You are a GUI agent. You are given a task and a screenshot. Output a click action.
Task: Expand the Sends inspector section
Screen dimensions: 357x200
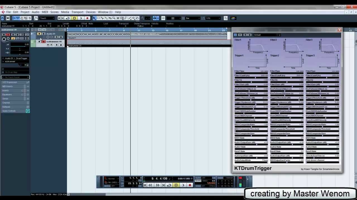pyautogui.click(x=15, y=99)
